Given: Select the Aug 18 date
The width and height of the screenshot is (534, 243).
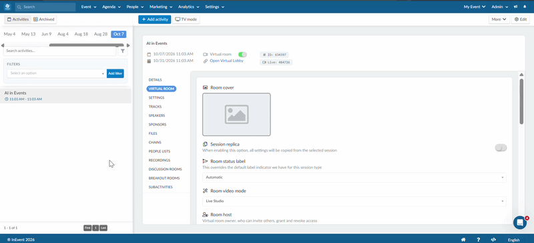Looking at the screenshot, I should (81, 34).
